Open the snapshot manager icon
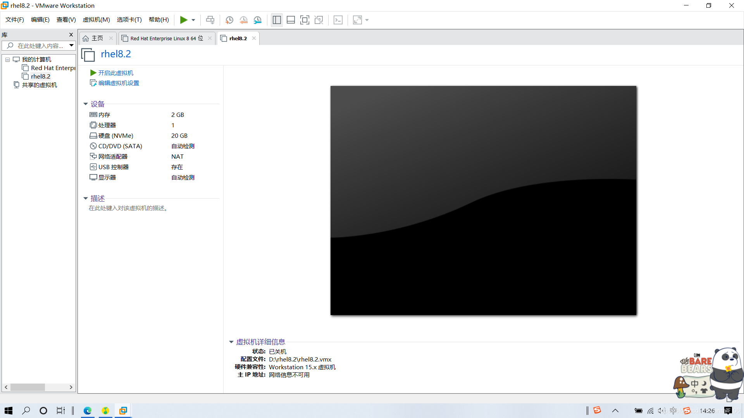Viewport: 744px width, 418px height. pyautogui.click(x=258, y=20)
